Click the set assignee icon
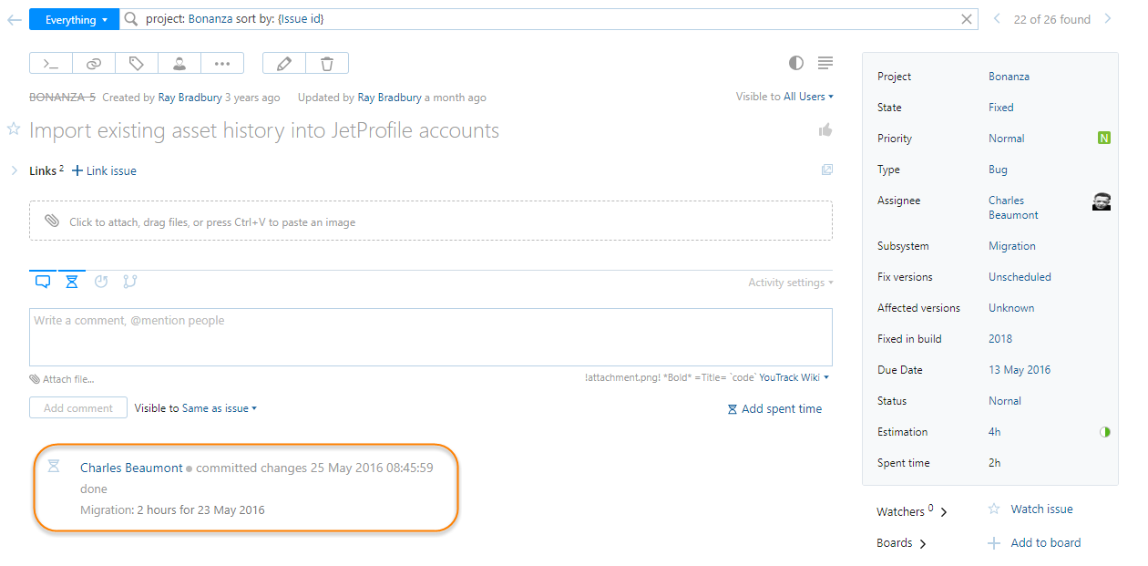 pyautogui.click(x=179, y=63)
